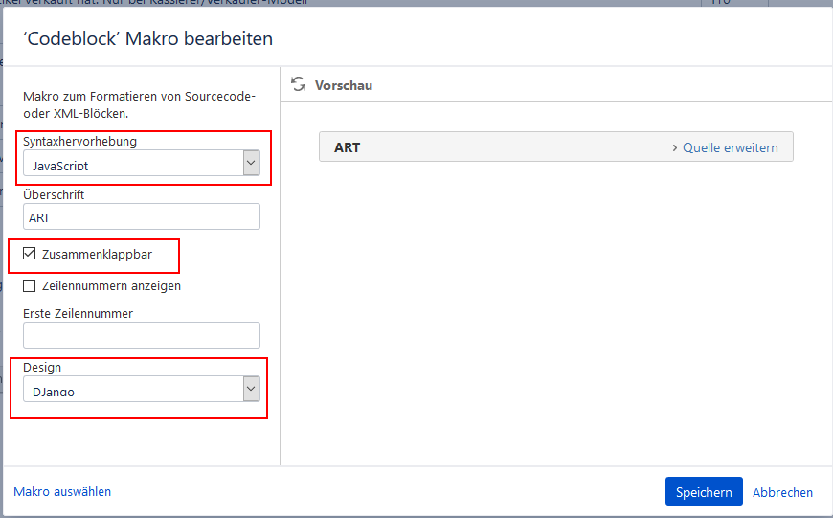Image resolution: width=833 pixels, height=518 pixels.
Task: Save the macro with Speichern
Action: click(703, 492)
